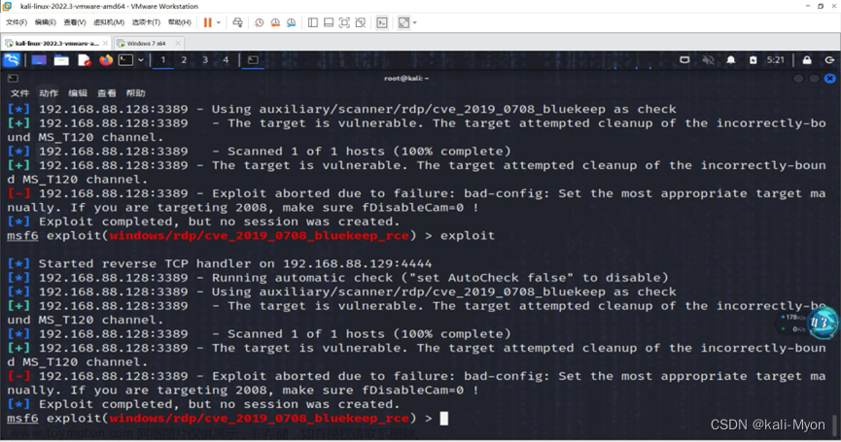The height and width of the screenshot is (442, 841).
Task: Switch to the Windows 7 x64 VM tab
Action: click(147, 43)
